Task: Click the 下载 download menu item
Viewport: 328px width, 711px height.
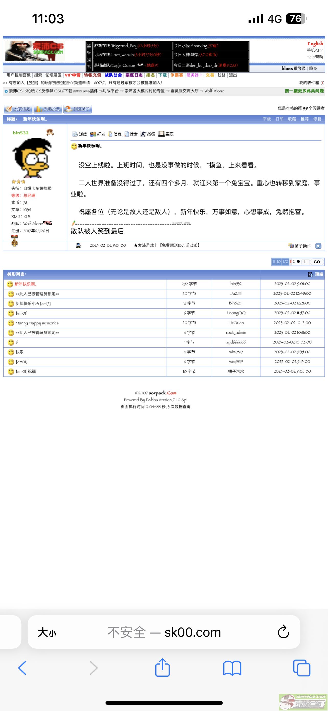Action: coord(162,75)
